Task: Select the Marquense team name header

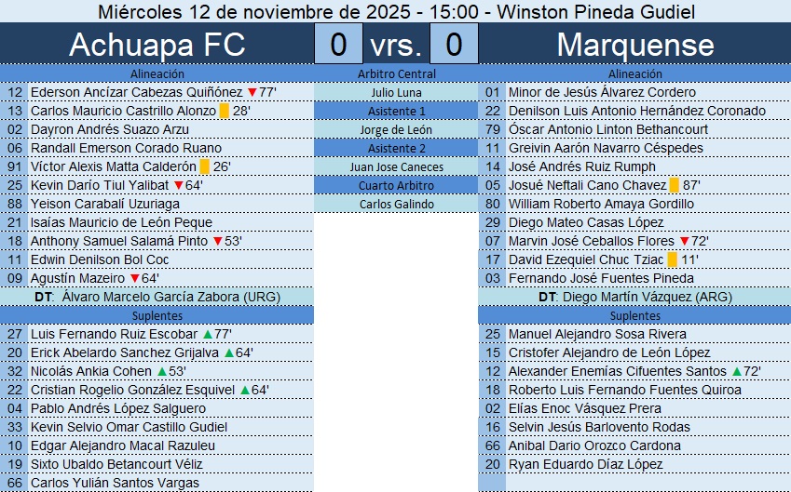Action: click(x=634, y=44)
